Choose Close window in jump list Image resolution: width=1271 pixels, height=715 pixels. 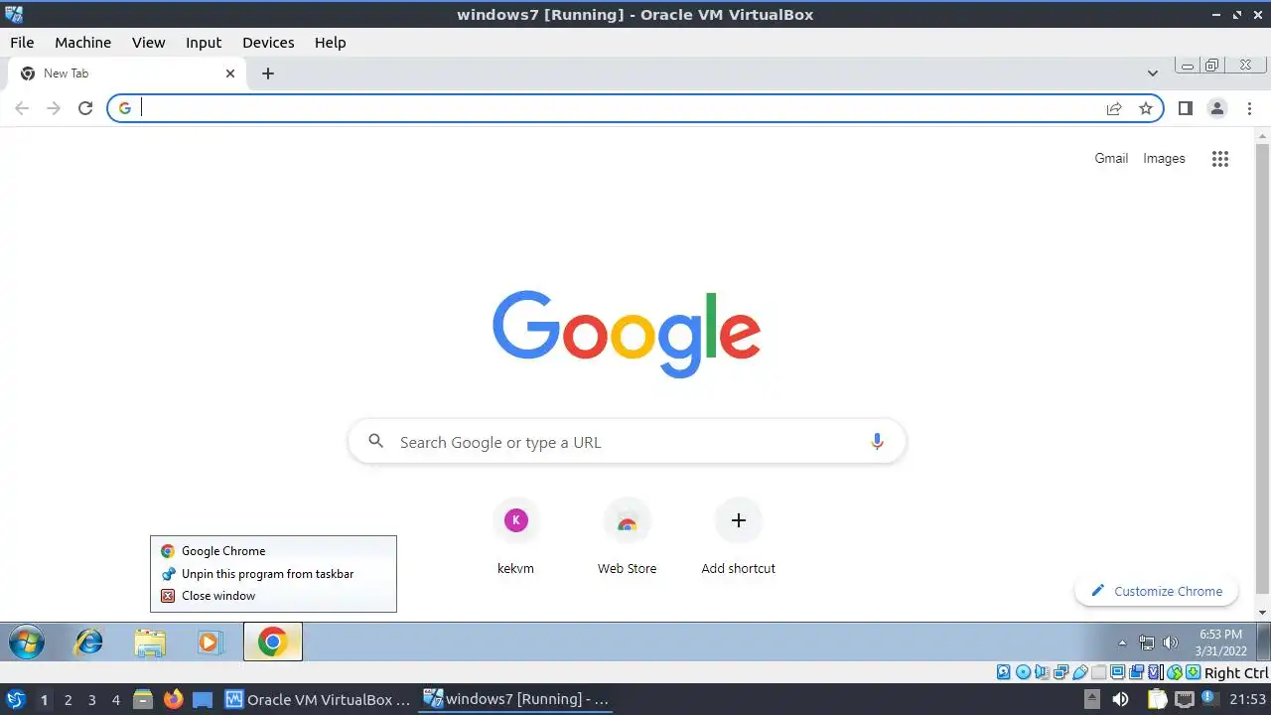(273, 596)
